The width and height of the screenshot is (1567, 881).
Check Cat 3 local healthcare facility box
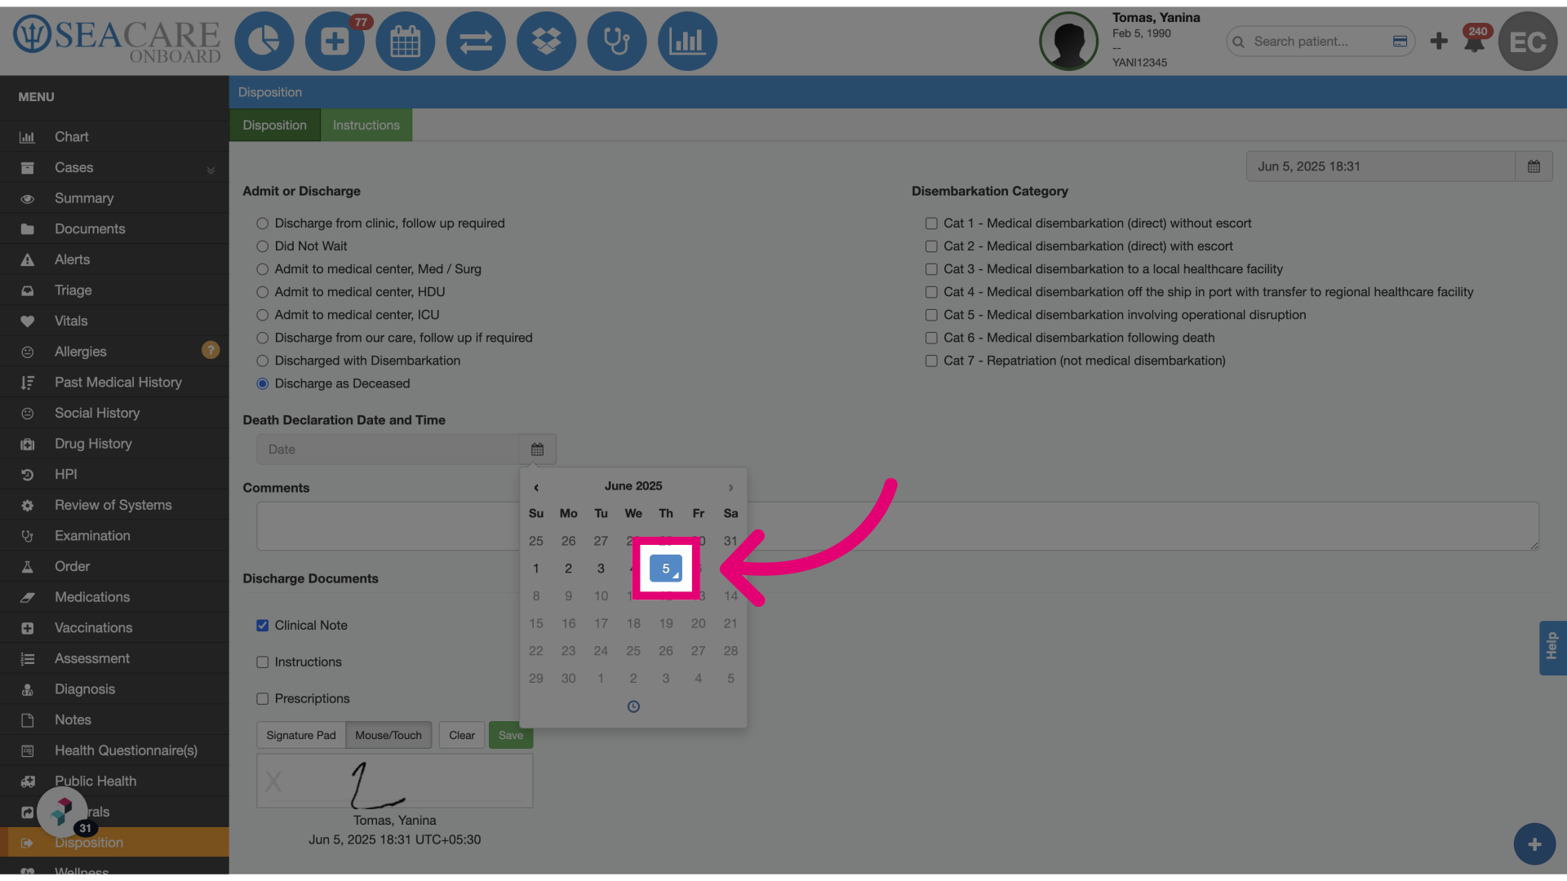[x=931, y=269]
